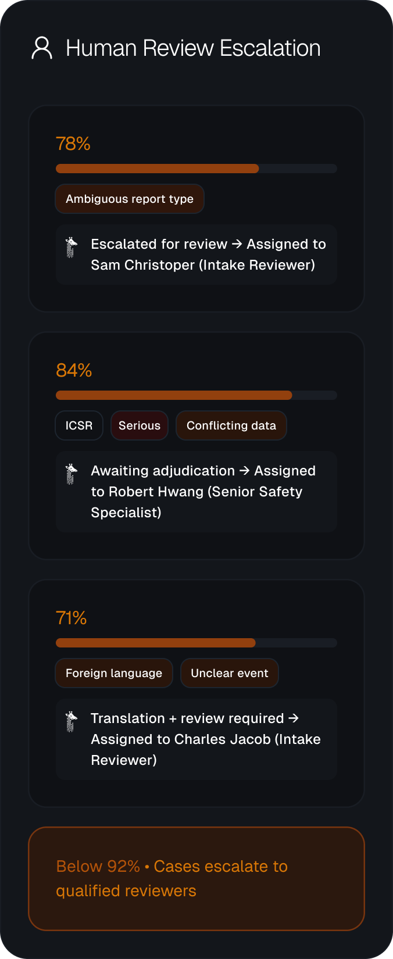The width and height of the screenshot is (393, 959).
Task: Open the Escalated for review assignment note
Action: click(196, 255)
